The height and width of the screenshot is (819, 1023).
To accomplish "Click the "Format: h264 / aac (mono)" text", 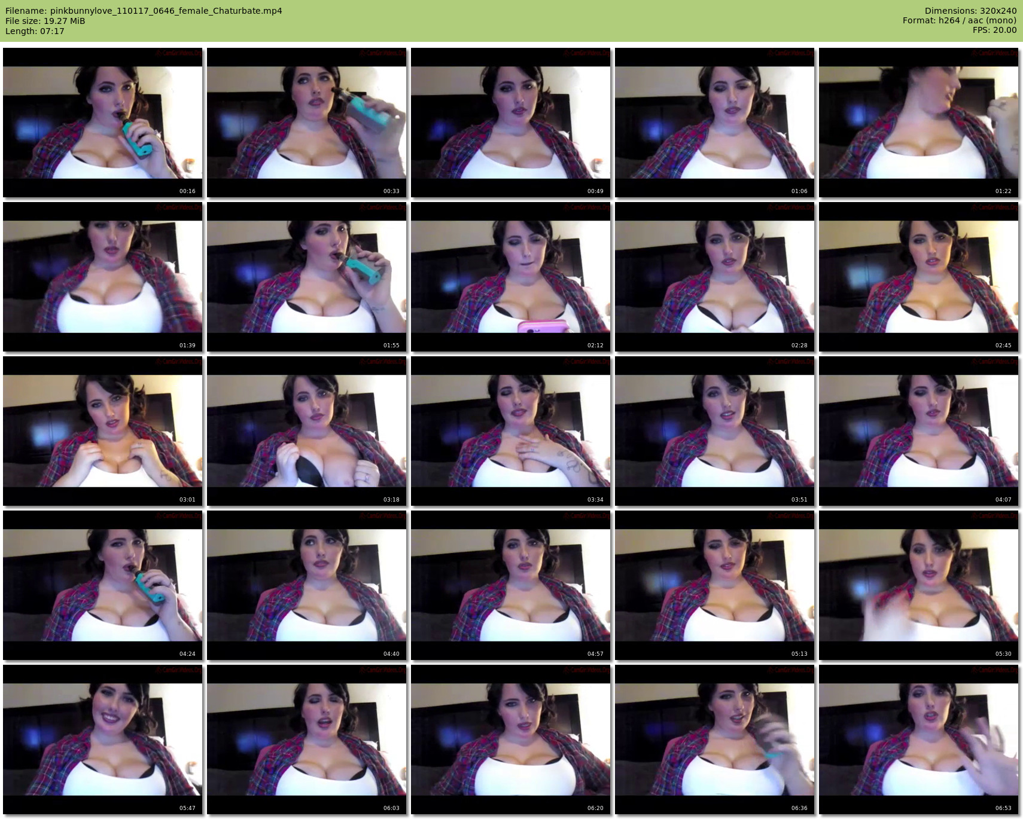I will (x=960, y=20).
